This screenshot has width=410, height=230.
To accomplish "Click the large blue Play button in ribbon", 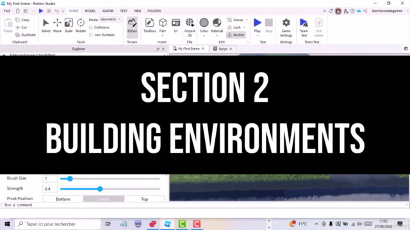I will coord(258,23).
